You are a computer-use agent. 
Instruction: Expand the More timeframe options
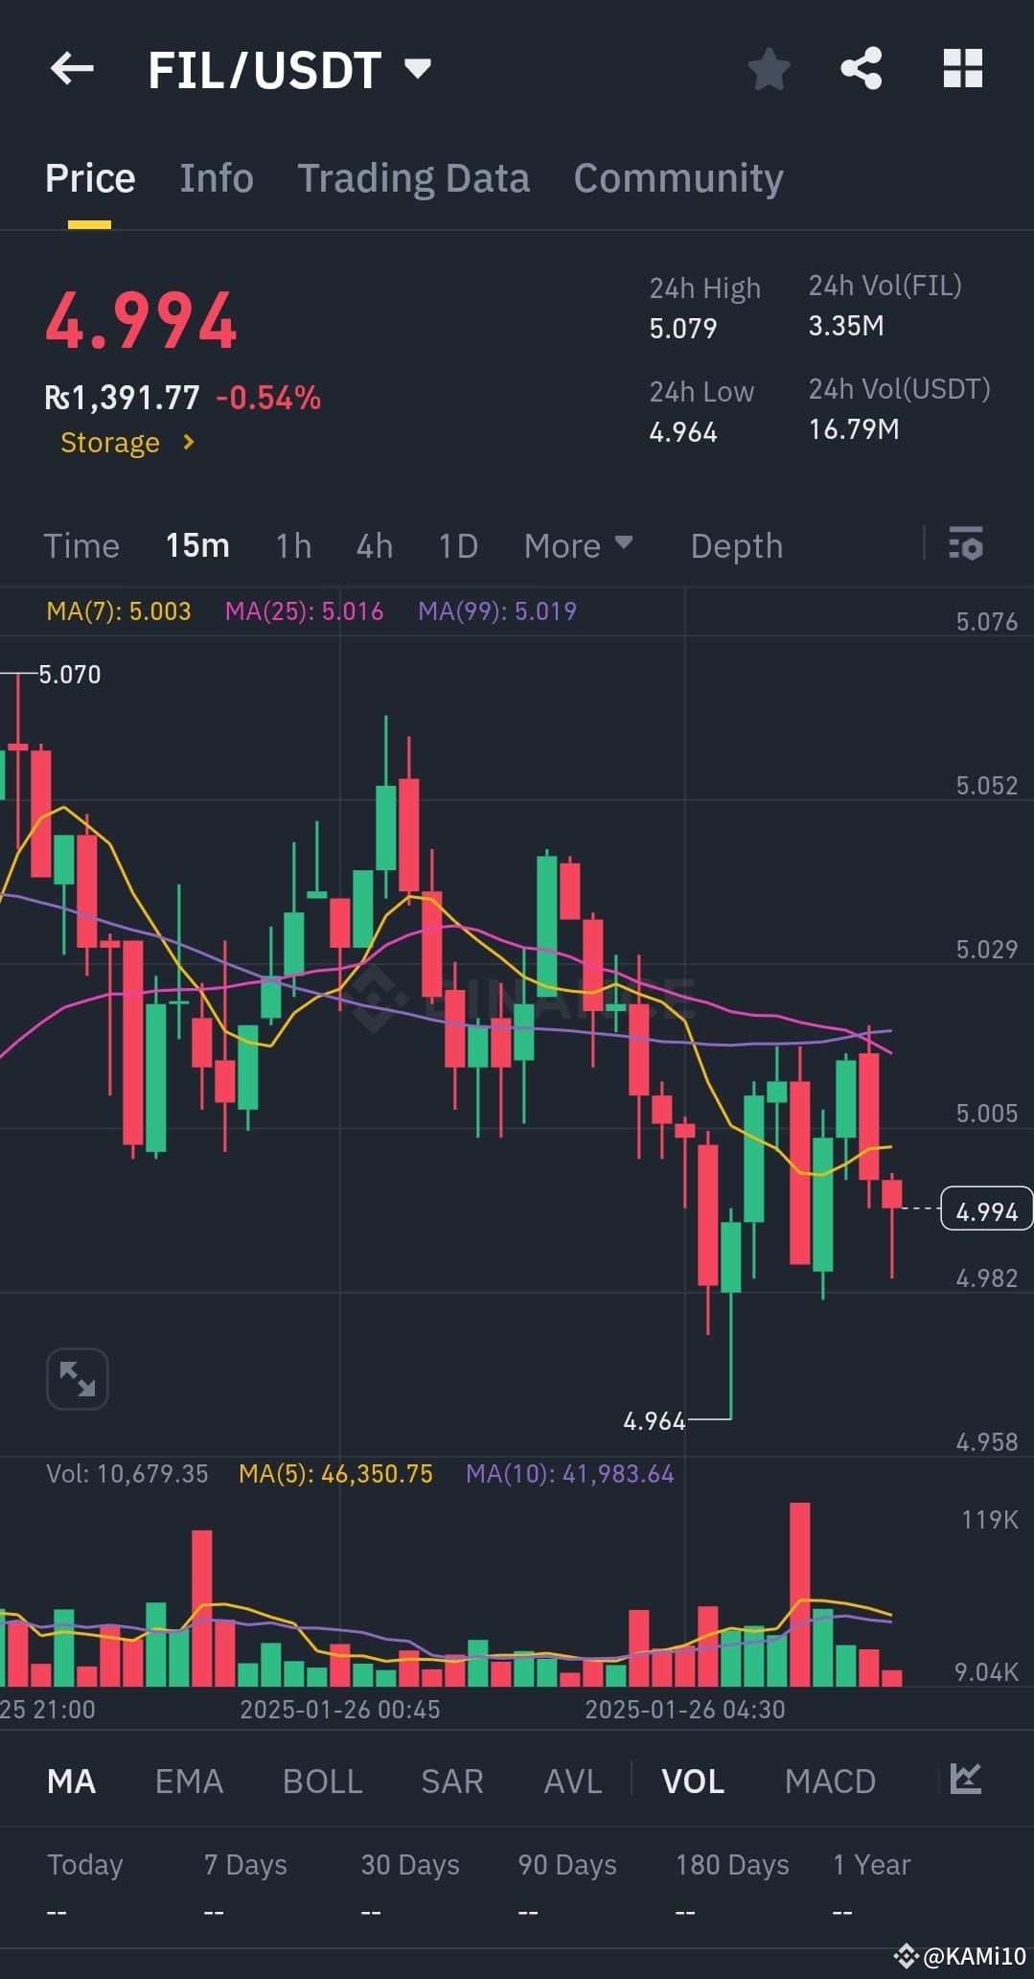[x=578, y=545]
